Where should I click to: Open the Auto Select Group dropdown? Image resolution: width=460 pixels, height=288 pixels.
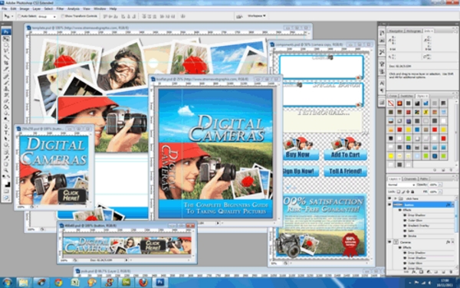48,16
